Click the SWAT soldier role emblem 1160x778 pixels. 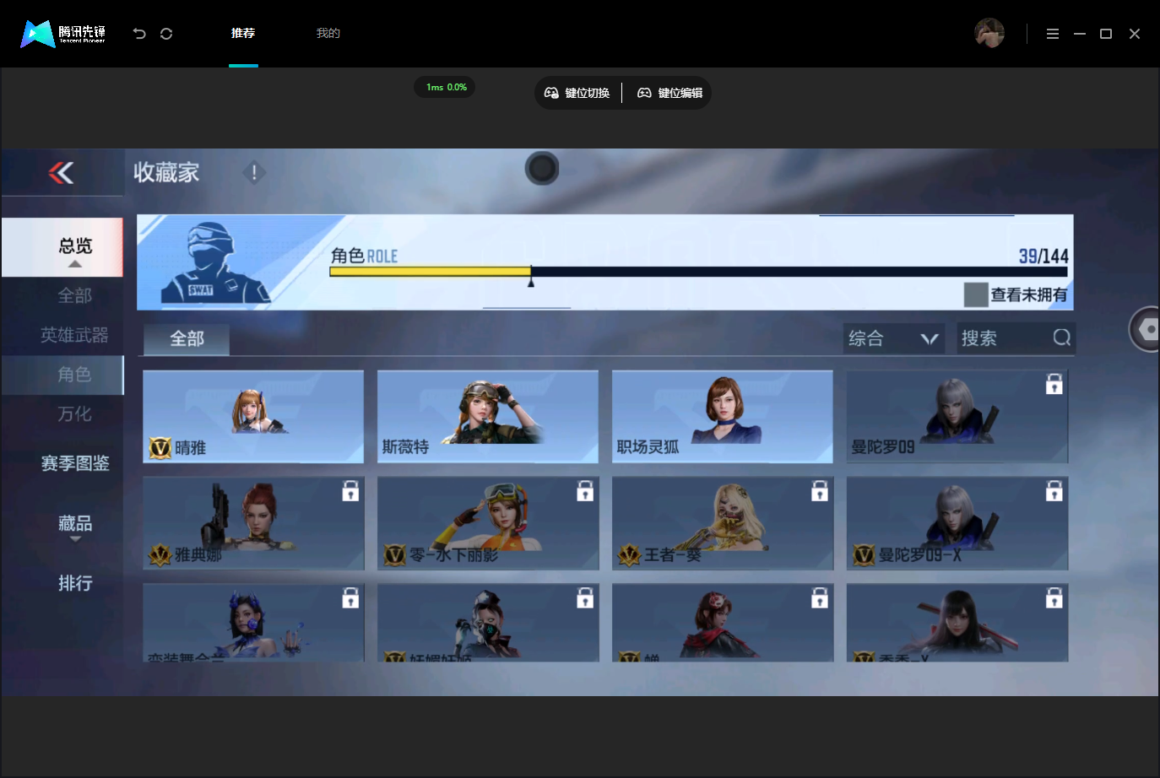[x=215, y=262]
